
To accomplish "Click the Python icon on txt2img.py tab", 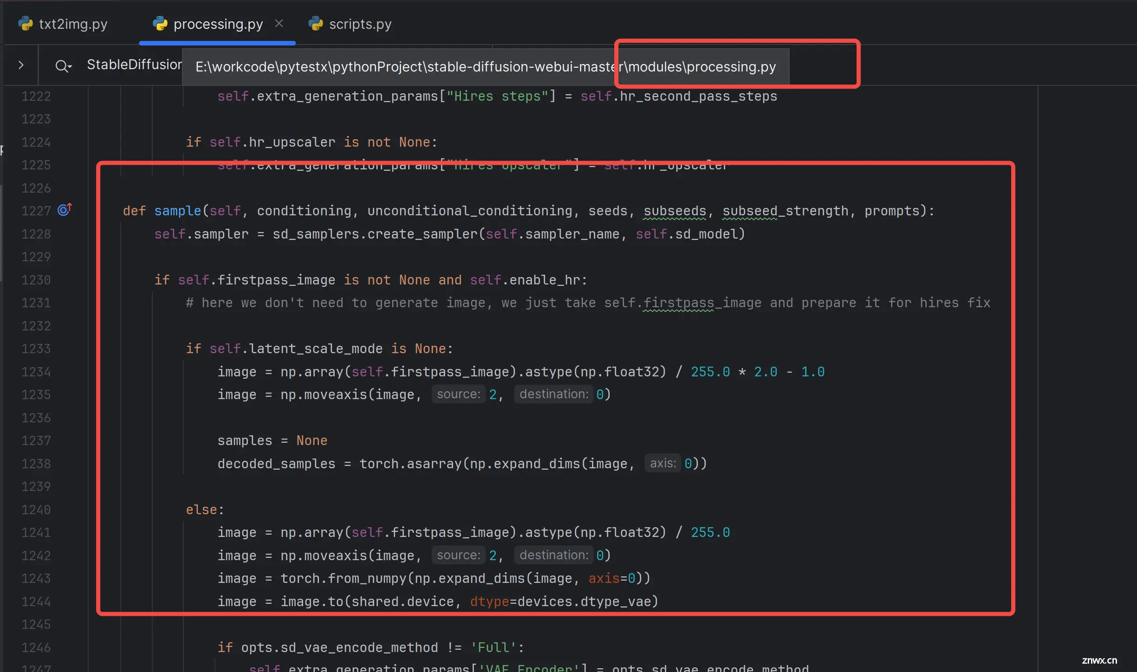I will [x=26, y=24].
